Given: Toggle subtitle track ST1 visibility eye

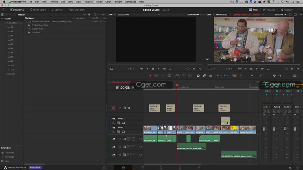Looking at the screenshot, I should coord(129,108).
